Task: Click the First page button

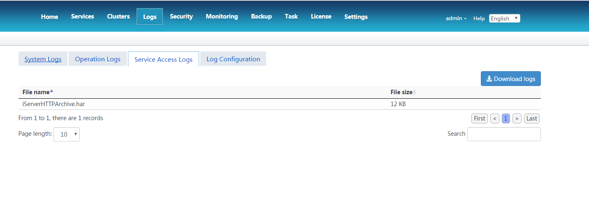Action: [x=479, y=118]
